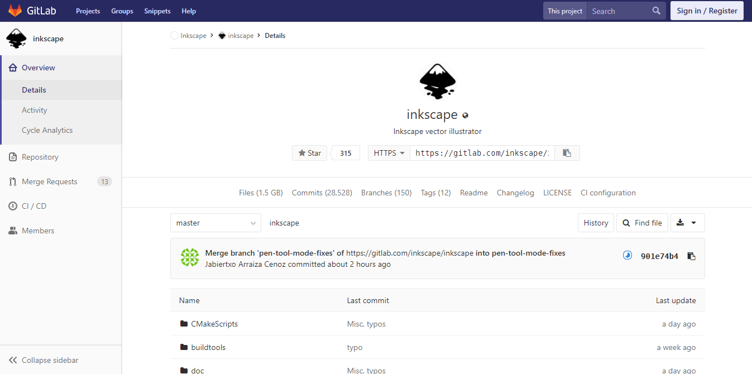Open the master branch dropdown
752x374 pixels.
point(215,223)
